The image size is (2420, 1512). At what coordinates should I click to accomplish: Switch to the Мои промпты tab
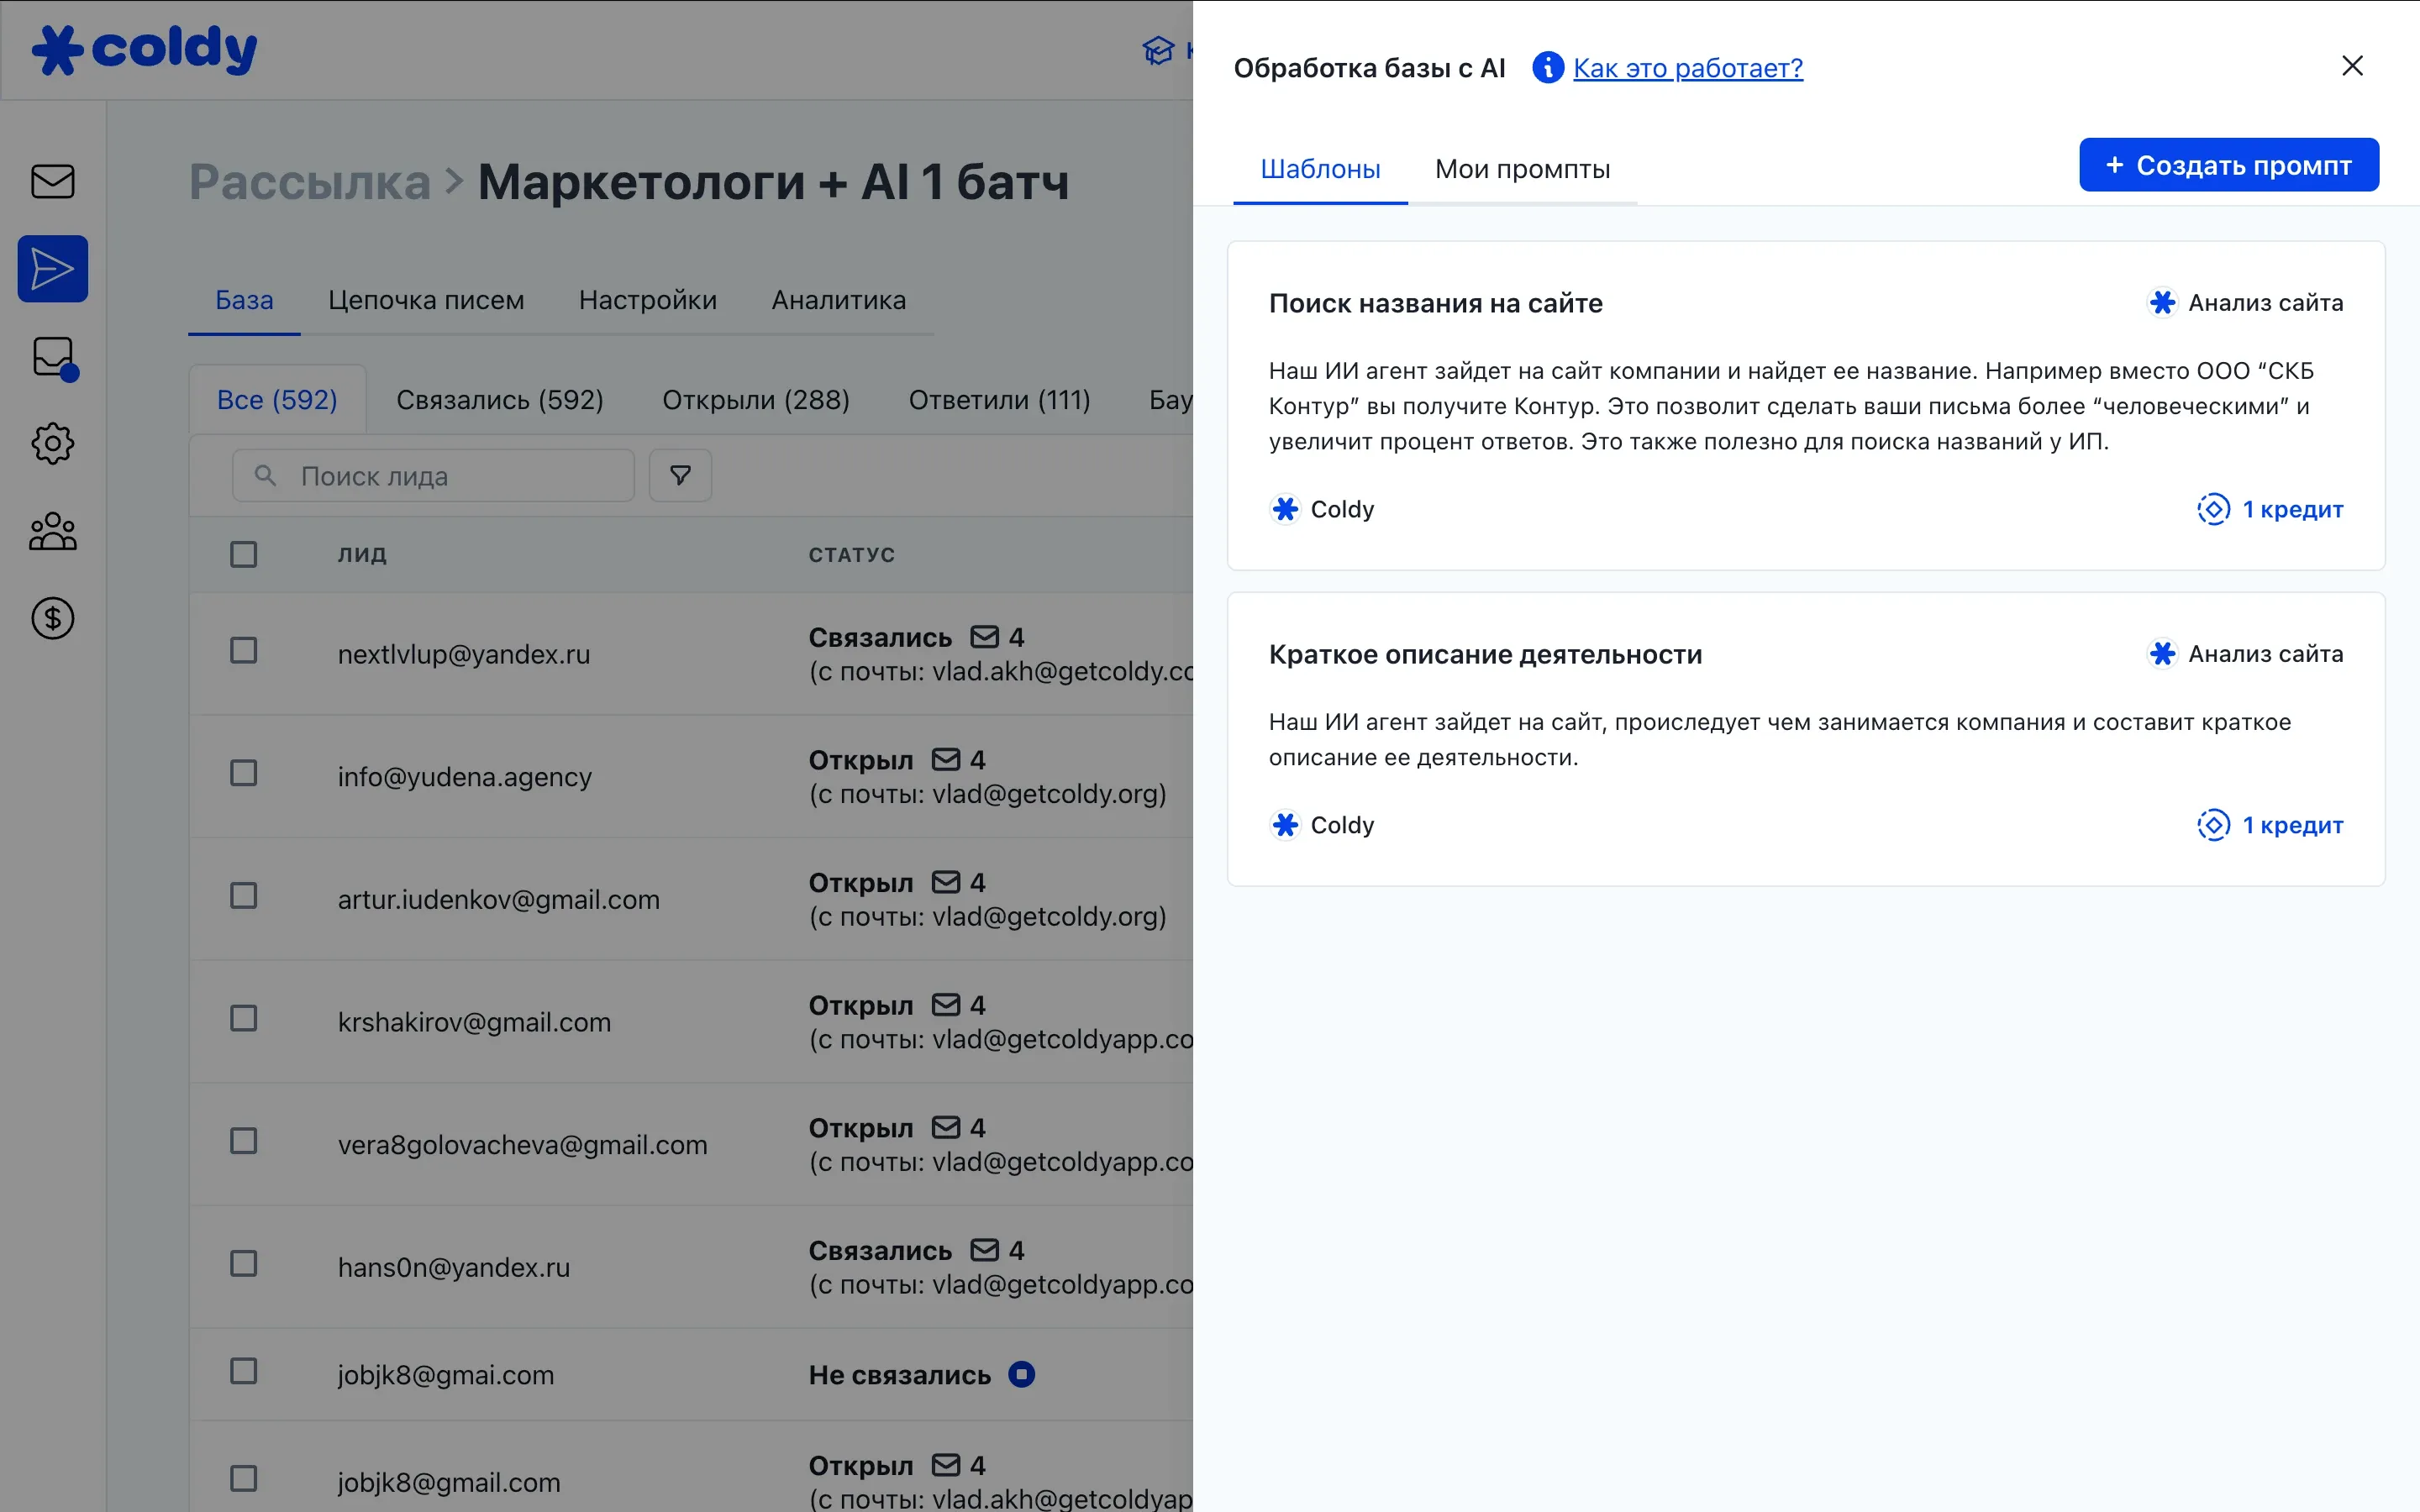coord(1521,169)
